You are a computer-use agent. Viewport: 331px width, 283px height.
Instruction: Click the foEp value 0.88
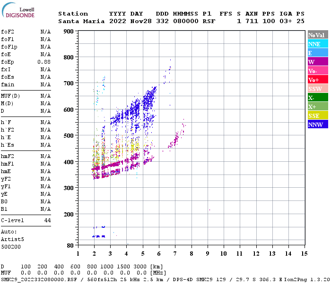pos(44,62)
